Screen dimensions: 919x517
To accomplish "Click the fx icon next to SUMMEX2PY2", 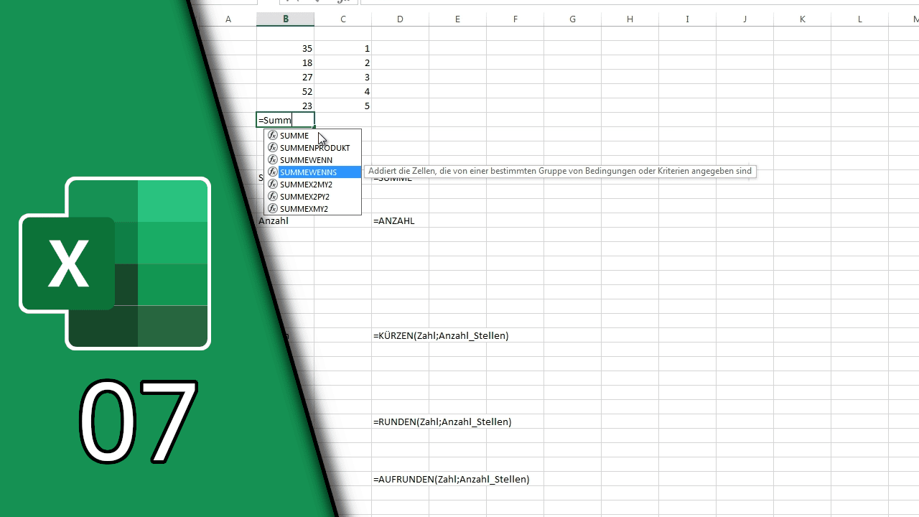I will pos(273,196).
